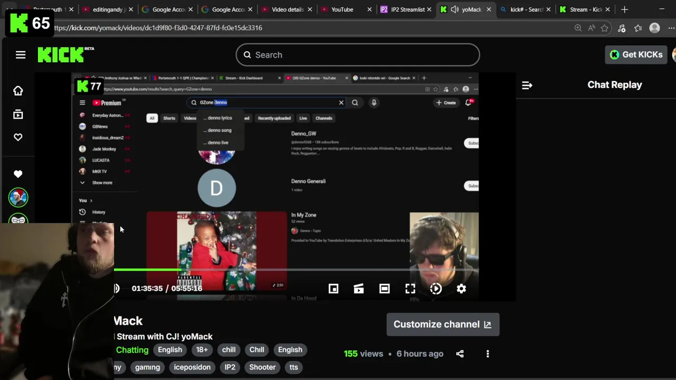
Task: Open playback speed control in the player
Action: (436, 289)
